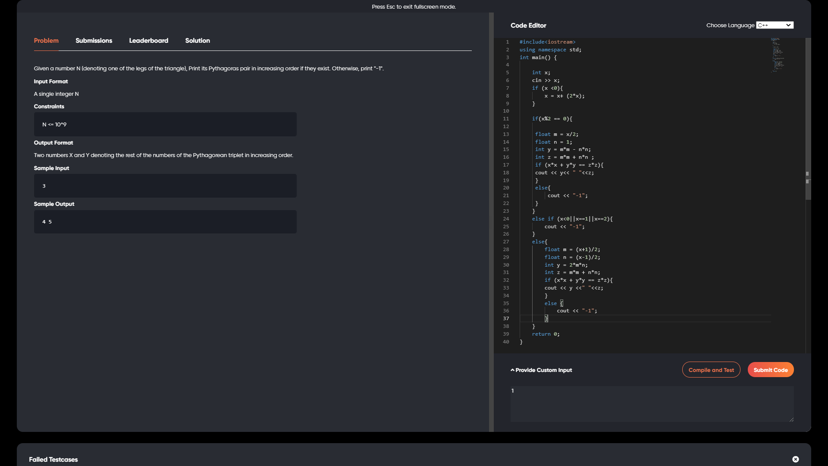View the Solution tab

(198, 41)
